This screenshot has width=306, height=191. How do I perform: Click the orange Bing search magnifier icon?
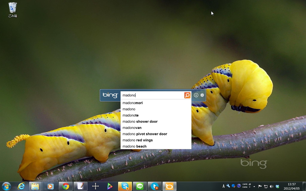click(x=187, y=95)
